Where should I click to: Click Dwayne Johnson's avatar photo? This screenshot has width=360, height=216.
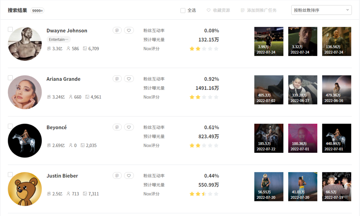coord(25,44)
